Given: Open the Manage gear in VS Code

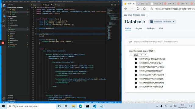Looking at the screenshot, I should point(4,98).
